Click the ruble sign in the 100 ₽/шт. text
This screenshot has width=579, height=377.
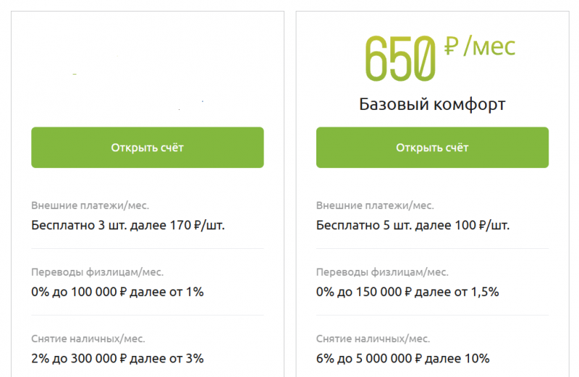[x=483, y=226]
